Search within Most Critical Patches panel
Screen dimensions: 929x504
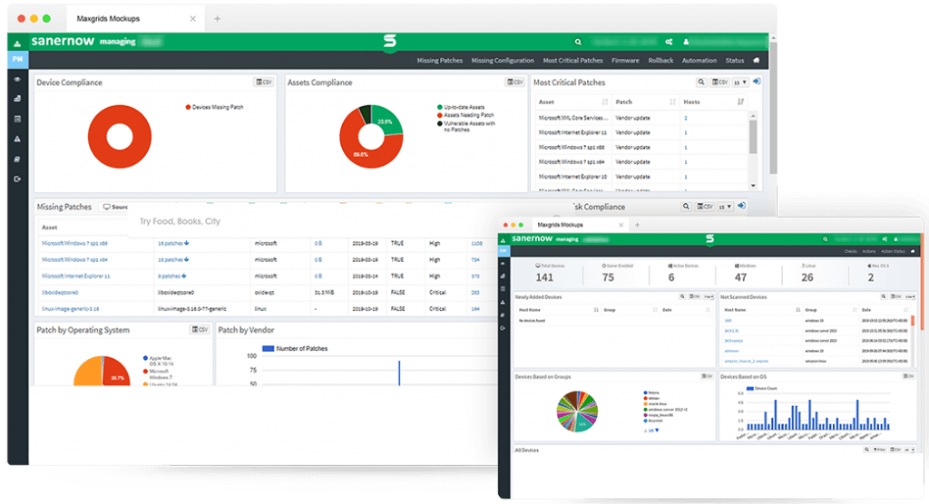coord(701,82)
